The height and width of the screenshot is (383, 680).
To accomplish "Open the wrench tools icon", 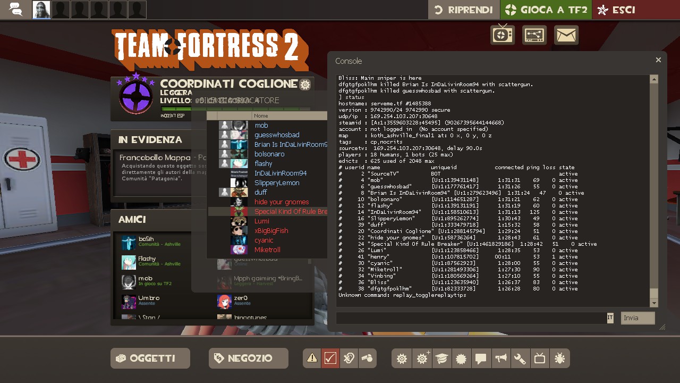I will 520,359.
